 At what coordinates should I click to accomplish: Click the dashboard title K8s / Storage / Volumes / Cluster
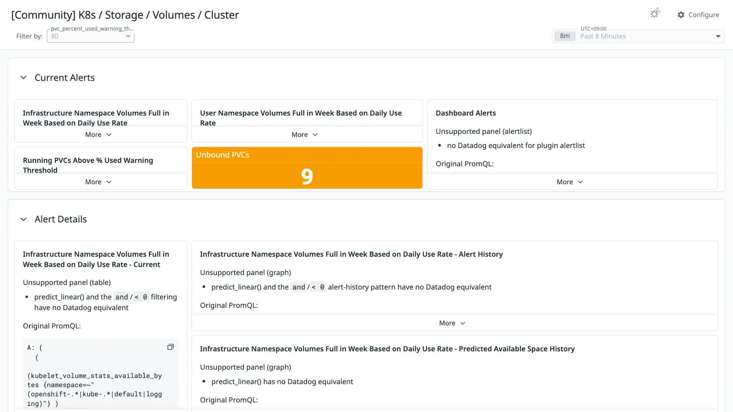[x=125, y=15]
